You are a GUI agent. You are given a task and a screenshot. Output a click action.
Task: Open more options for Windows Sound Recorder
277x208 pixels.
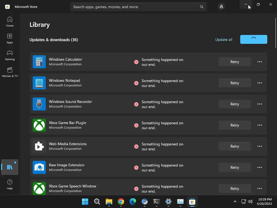click(x=259, y=104)
